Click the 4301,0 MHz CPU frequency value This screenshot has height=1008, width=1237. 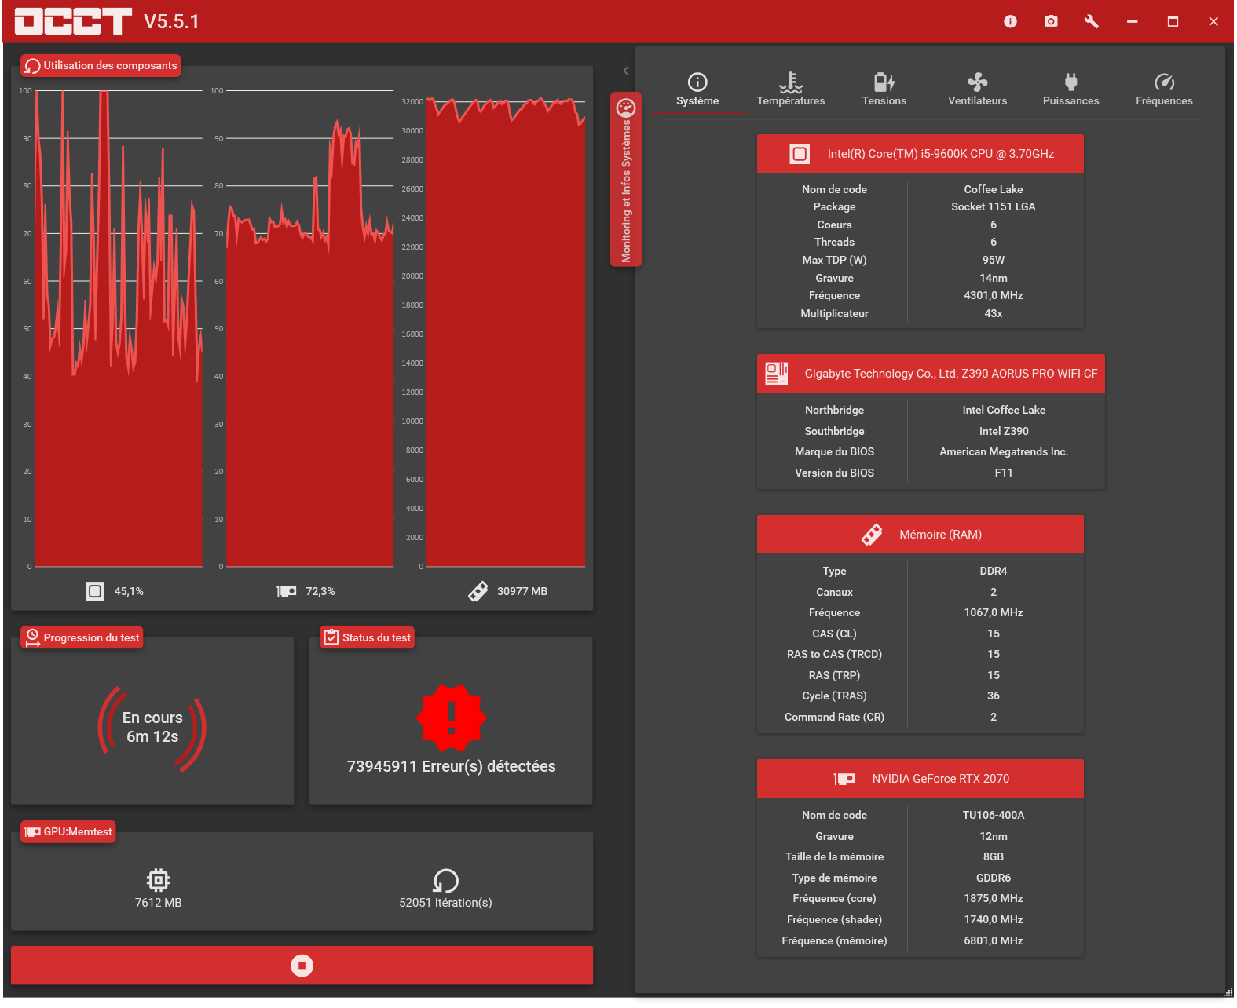[994, 295]
